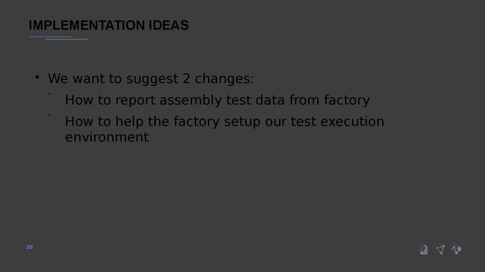Click the word 'IDEAS' in the title
This screenshot has height=272, width=485.
[x=169, y=25]
